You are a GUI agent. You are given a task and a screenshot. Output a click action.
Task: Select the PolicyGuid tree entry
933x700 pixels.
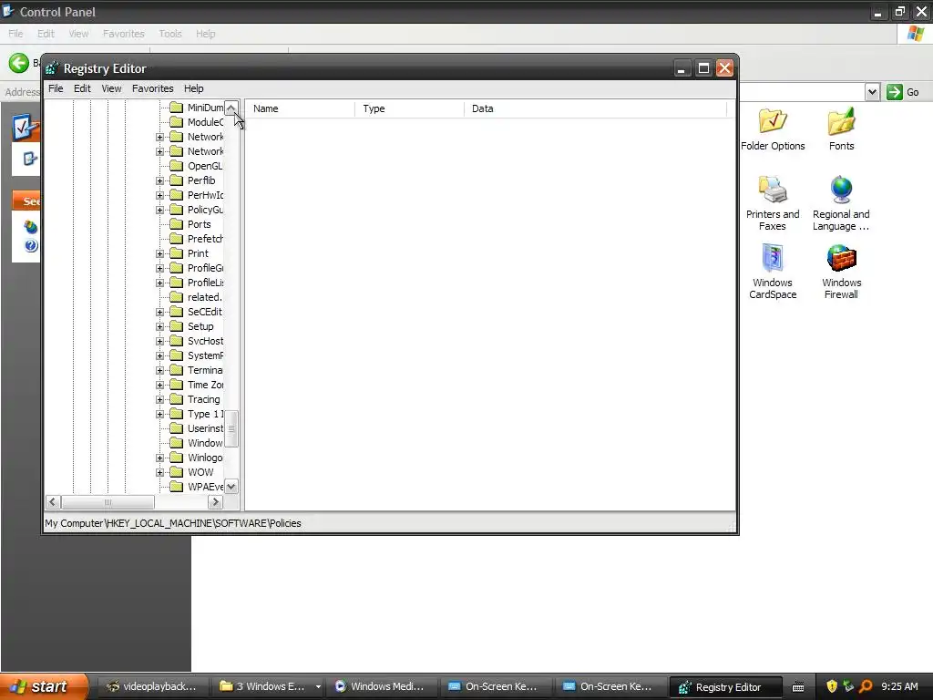pyautogui.click(x=205, y=211)
